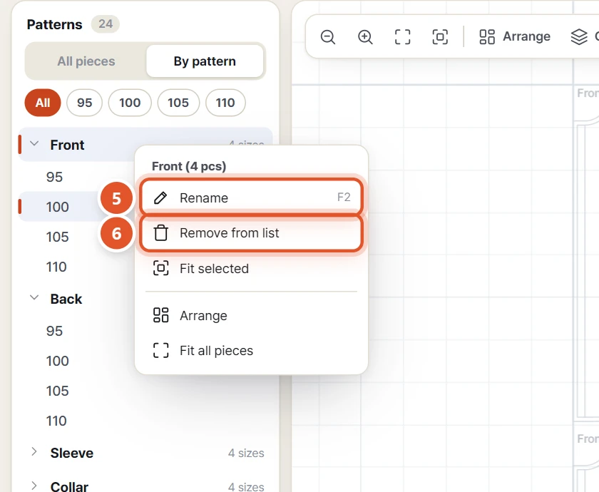Switch to the All pieces tab
This screenshot has height=492, width=599.
click(x=86, y=61)
